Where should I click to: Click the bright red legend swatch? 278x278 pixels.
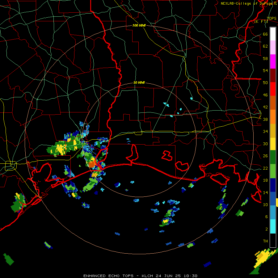[x=273, y=89]
